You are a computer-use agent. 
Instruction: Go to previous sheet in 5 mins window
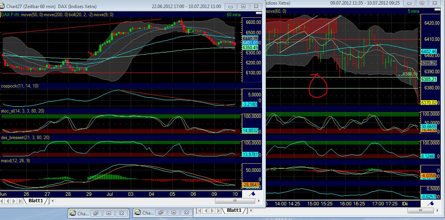[x=205, y=210]
